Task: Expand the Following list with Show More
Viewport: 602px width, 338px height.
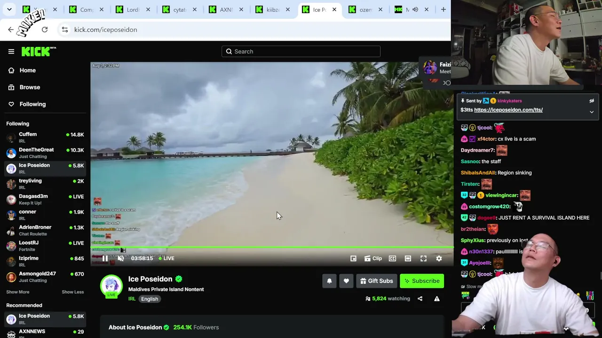Action: [17, 292]
